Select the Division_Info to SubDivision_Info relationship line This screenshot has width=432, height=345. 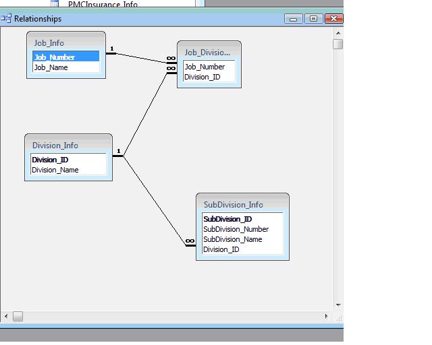155,201
